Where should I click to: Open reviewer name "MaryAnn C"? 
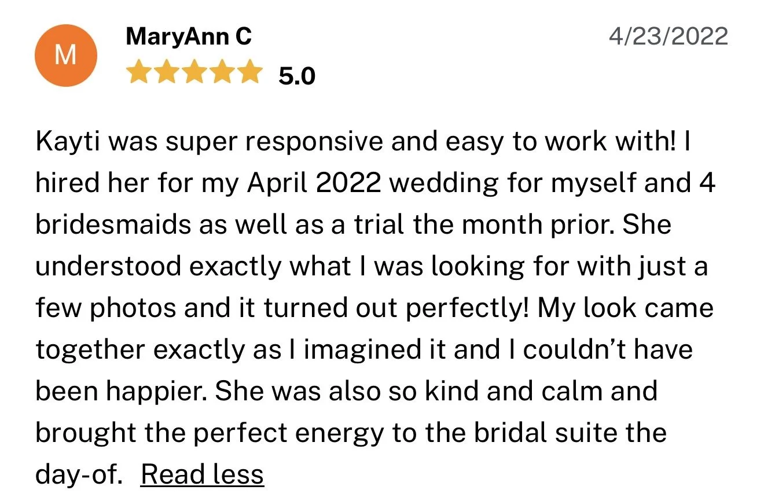189,37
